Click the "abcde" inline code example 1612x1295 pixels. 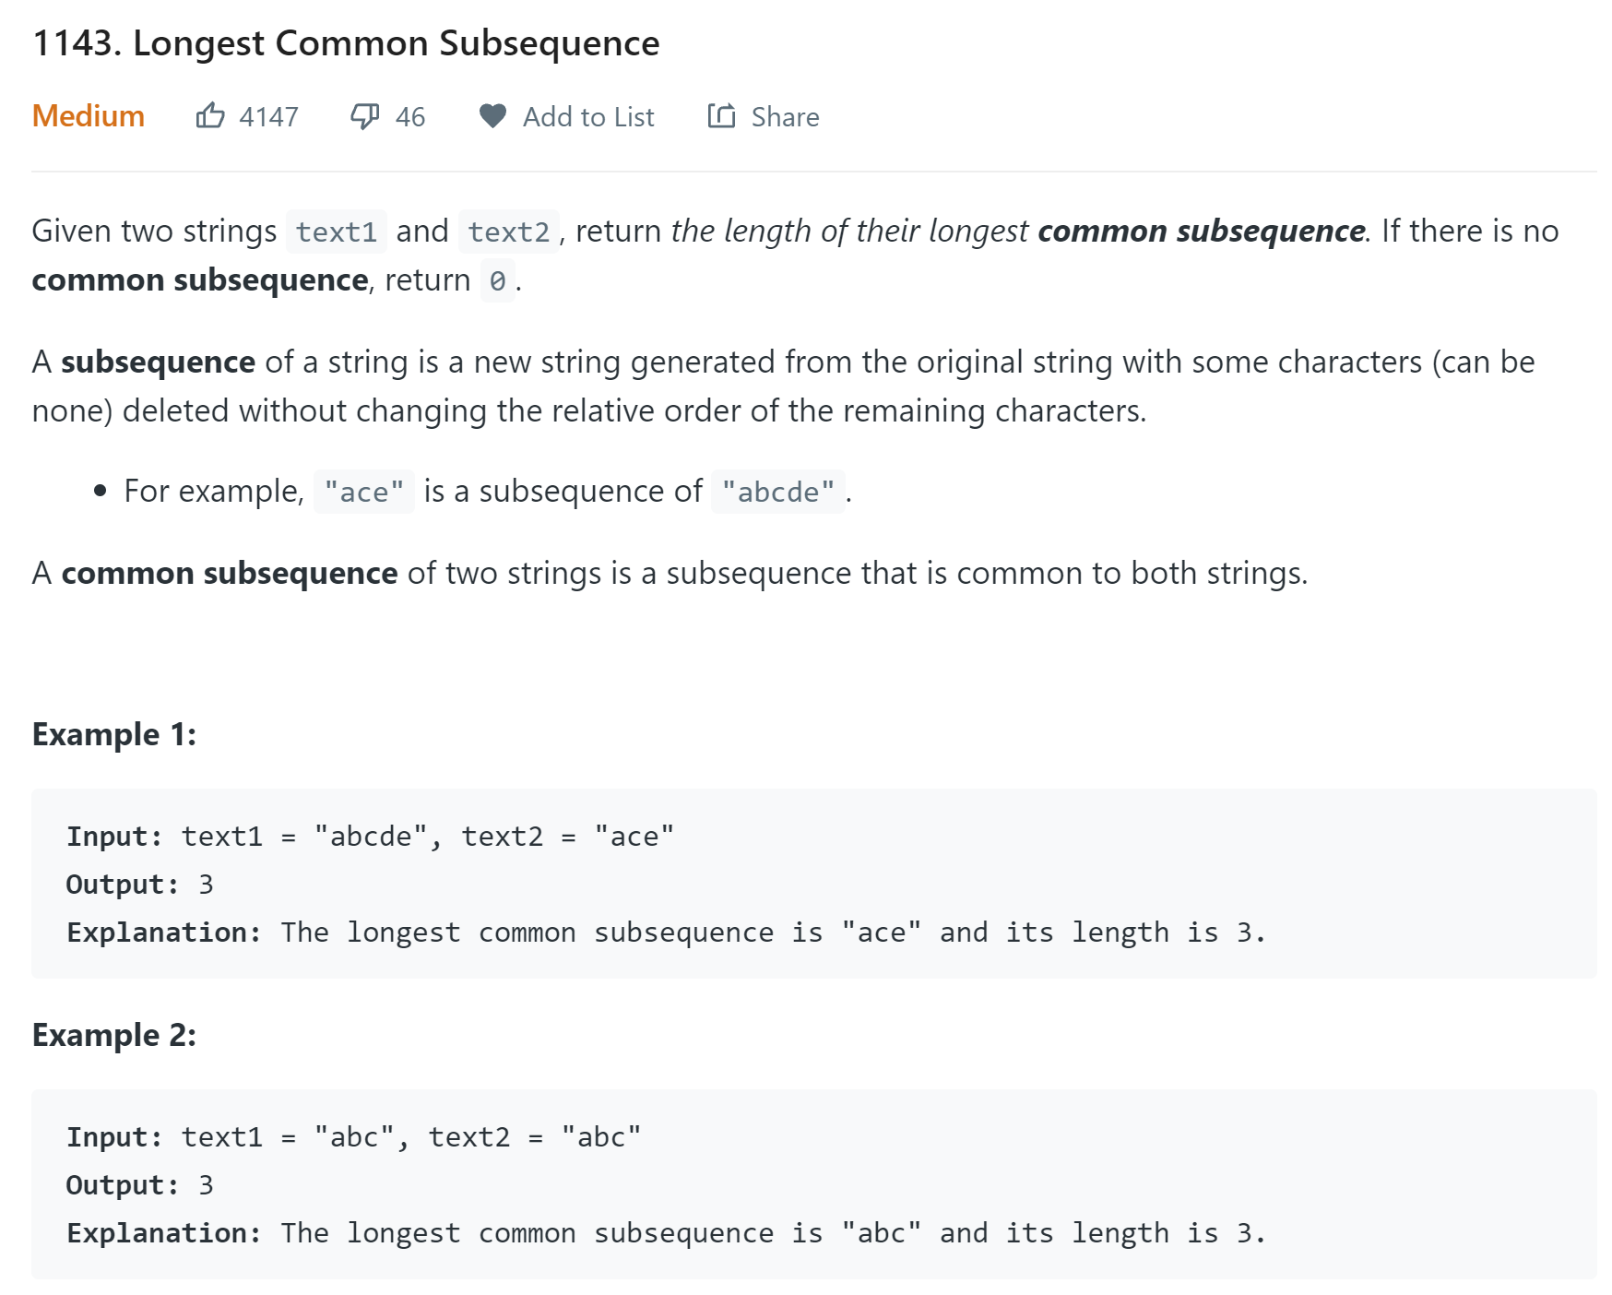pos(778,492)
